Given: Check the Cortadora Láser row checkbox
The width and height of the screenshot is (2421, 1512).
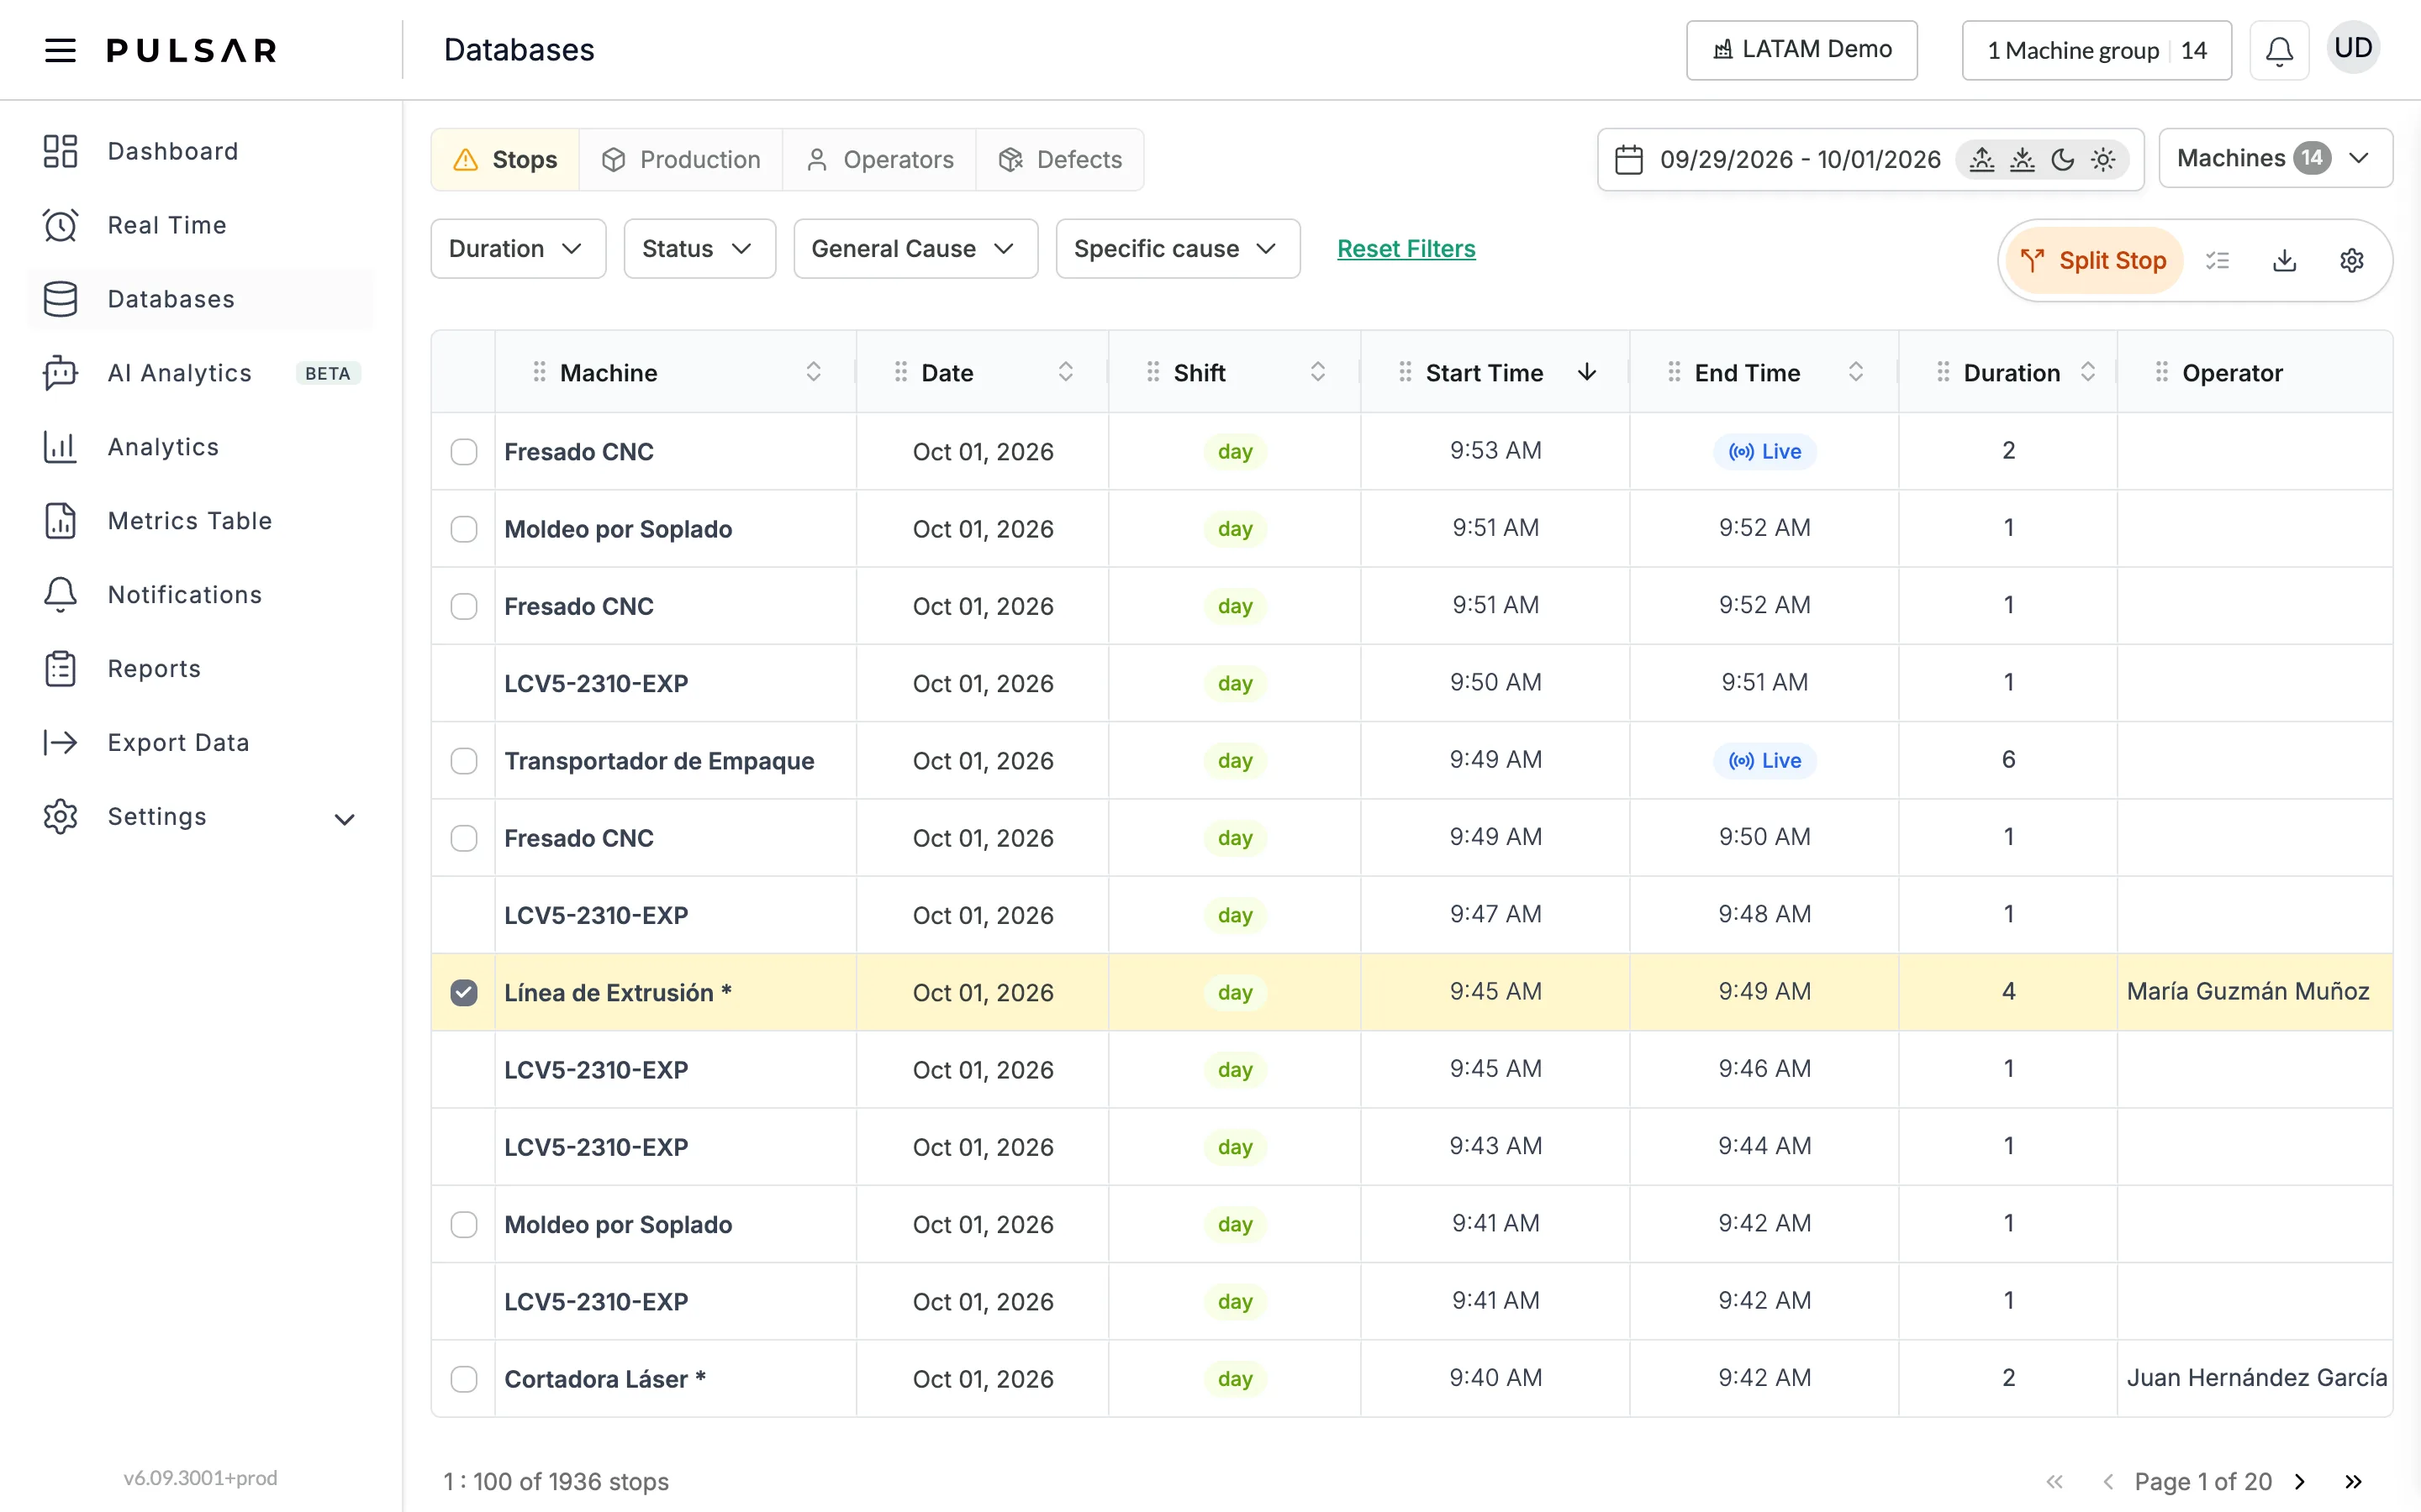Looking at the screenshot, I should tap(463, 1379).
